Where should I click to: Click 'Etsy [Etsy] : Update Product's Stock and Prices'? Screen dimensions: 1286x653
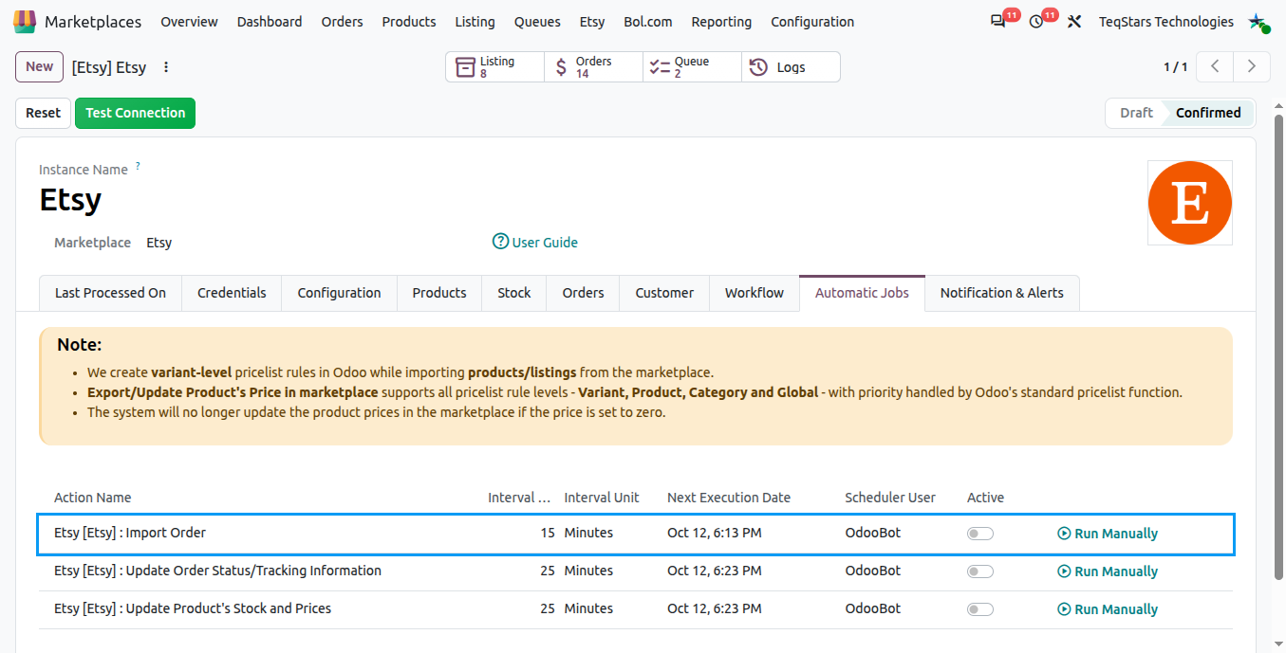[x=193, y=608]
